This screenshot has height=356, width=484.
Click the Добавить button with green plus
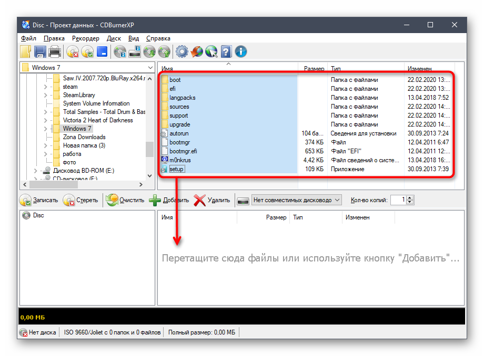click(169, 200)
